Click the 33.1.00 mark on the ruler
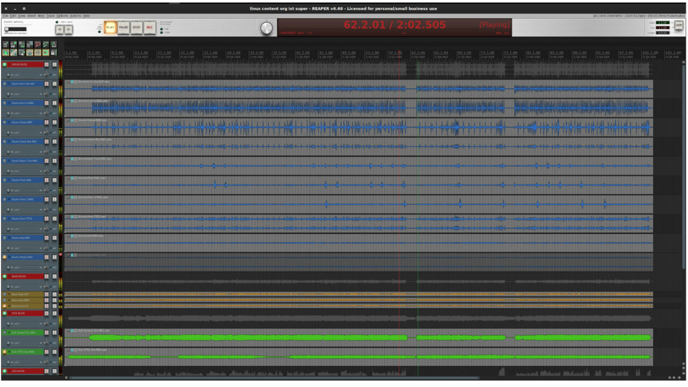688x387 pixels. (257, 53)
